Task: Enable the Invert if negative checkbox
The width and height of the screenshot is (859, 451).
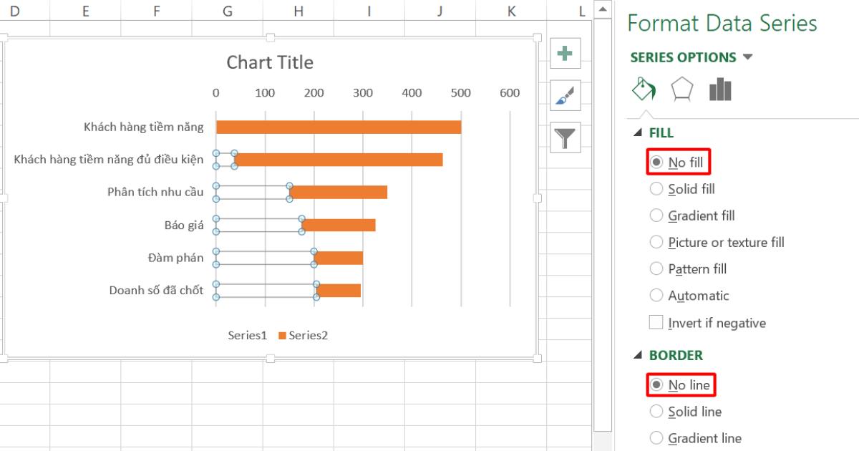Action: (x=655, y=322)
